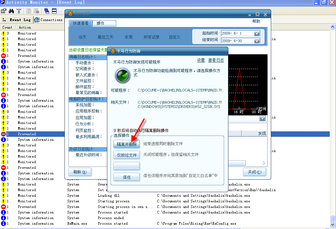Click the 发现 column header
The image size is (336, 229).
254,134
